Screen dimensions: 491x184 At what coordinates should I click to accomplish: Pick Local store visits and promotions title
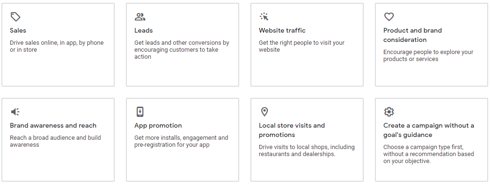click(292, 130)
